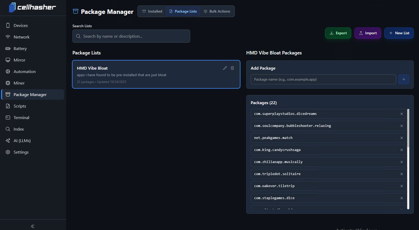Edit the HMD Vibe Bloat list
This screenshot has height=230, width=419.
click(225, 68)
